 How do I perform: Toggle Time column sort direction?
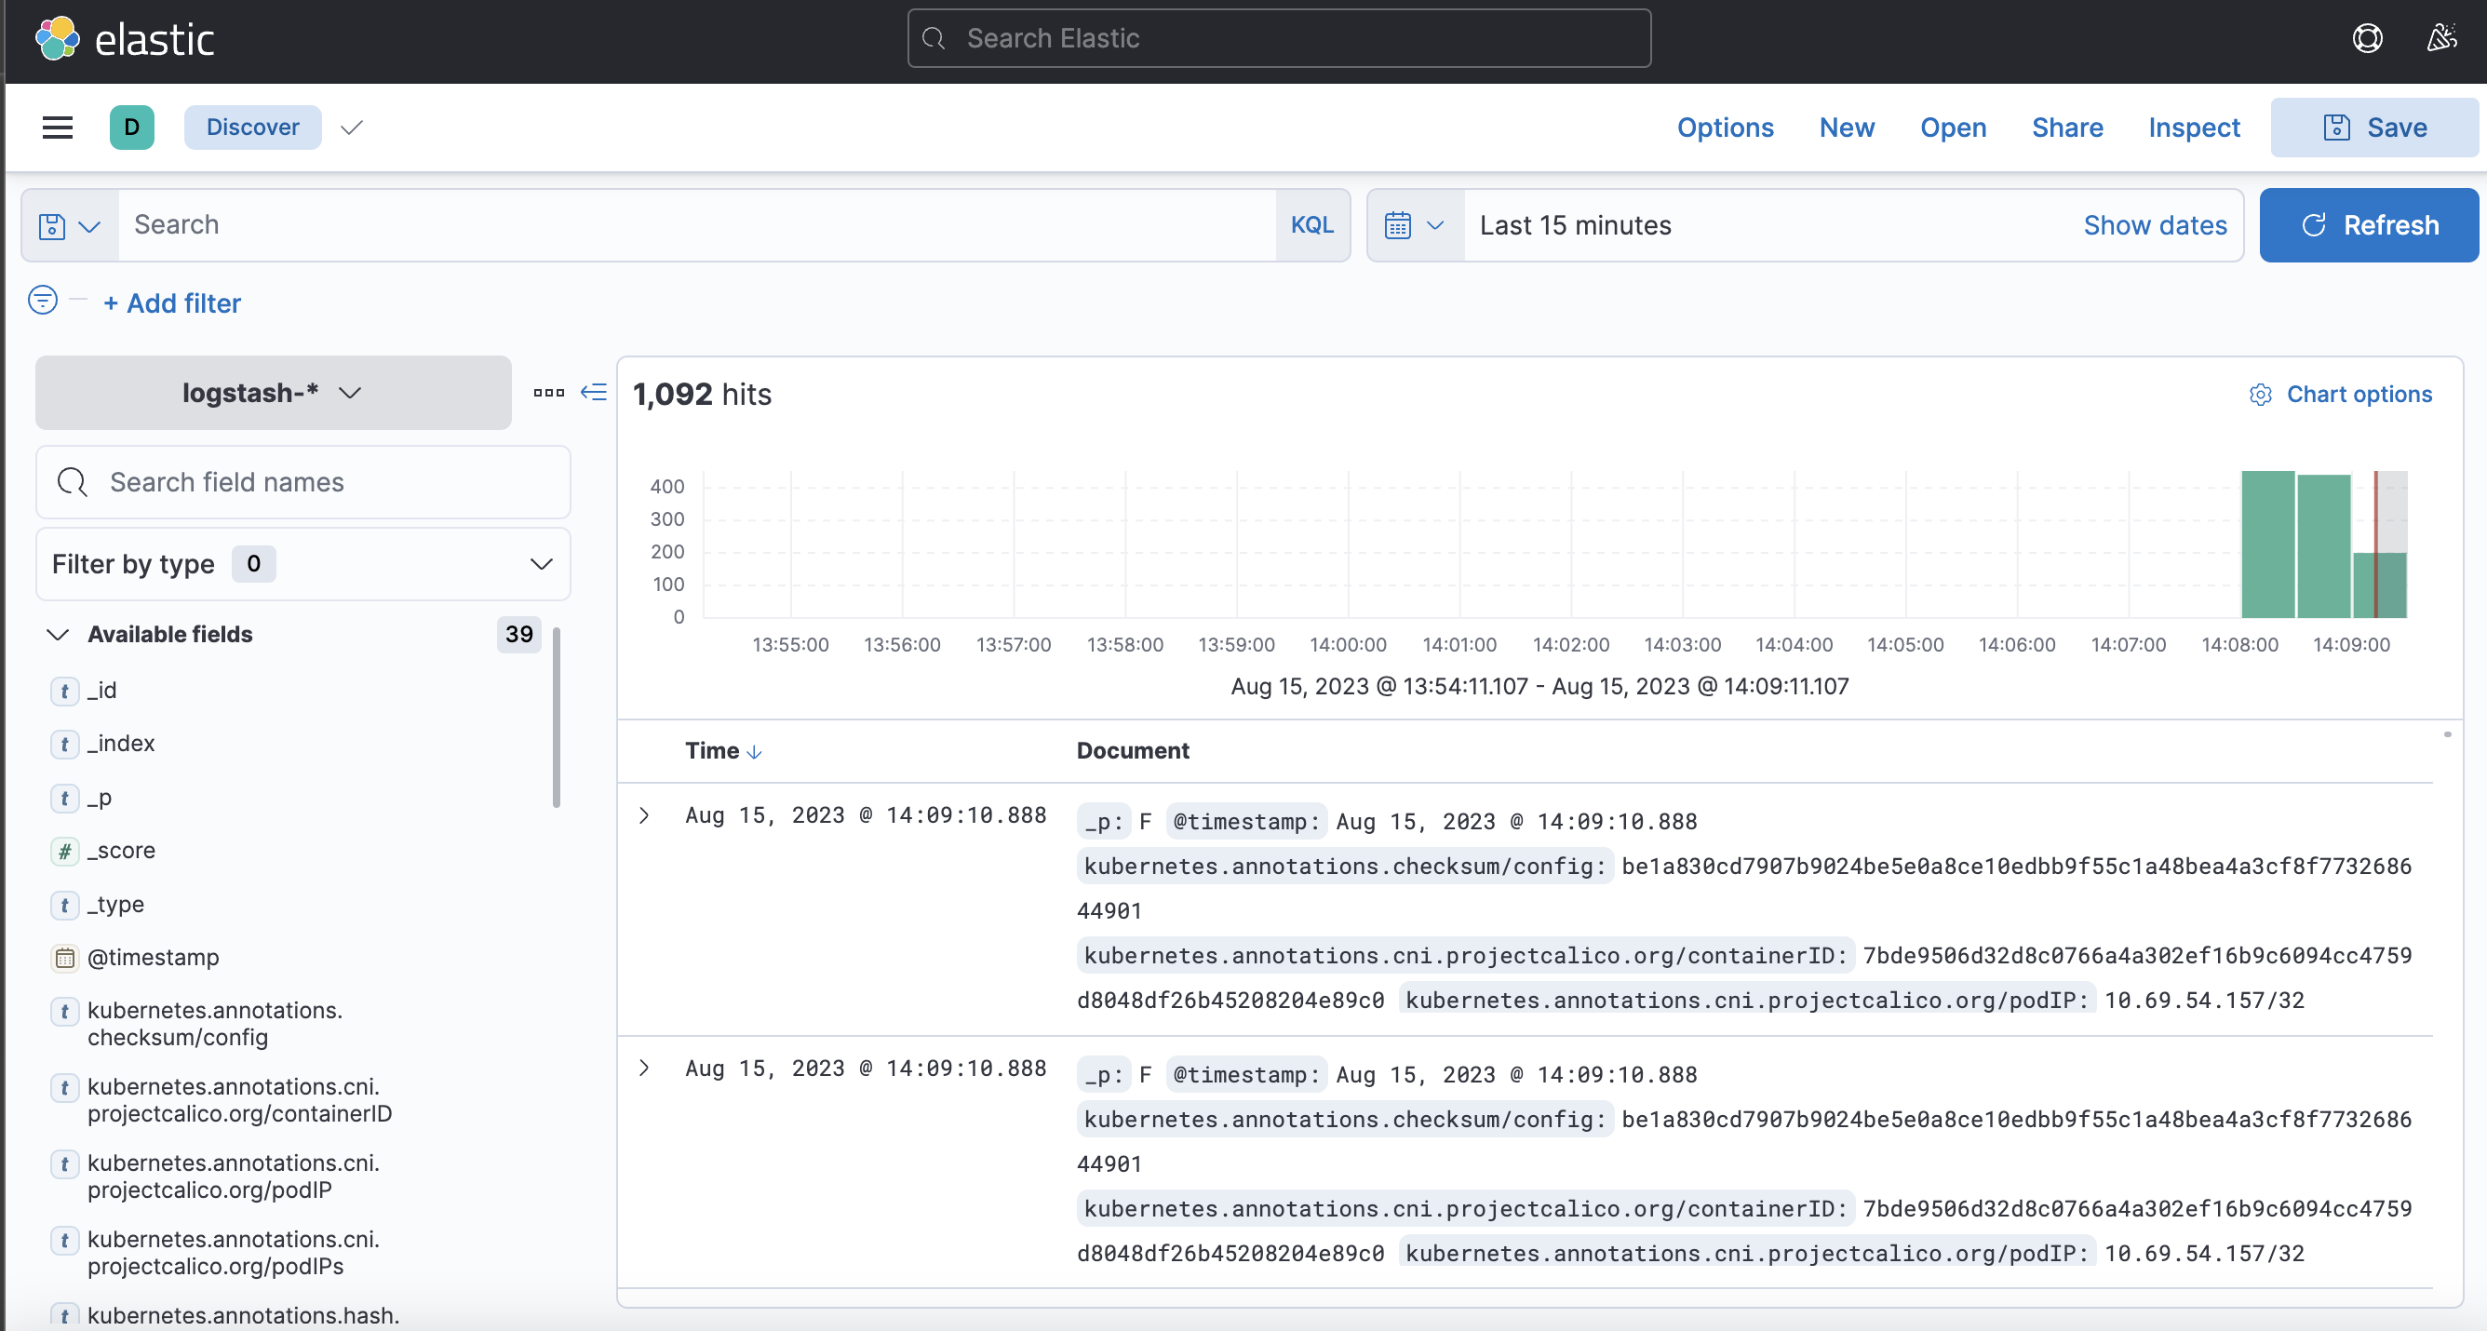[754, 751]
